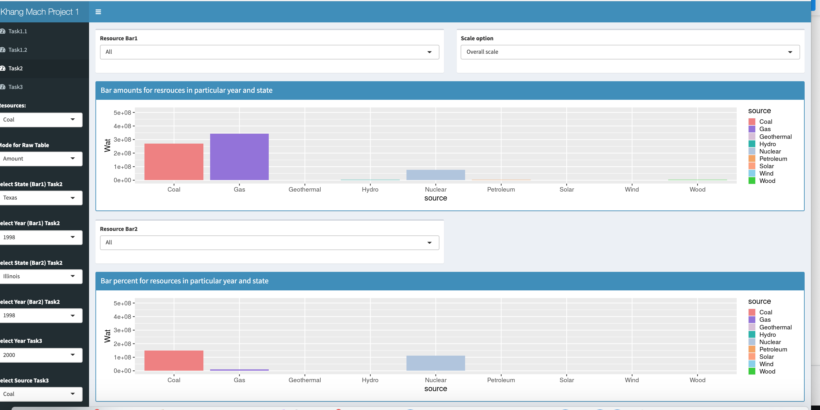
Task: Open the Resources Coal dropdown
Action: (41, 120)
